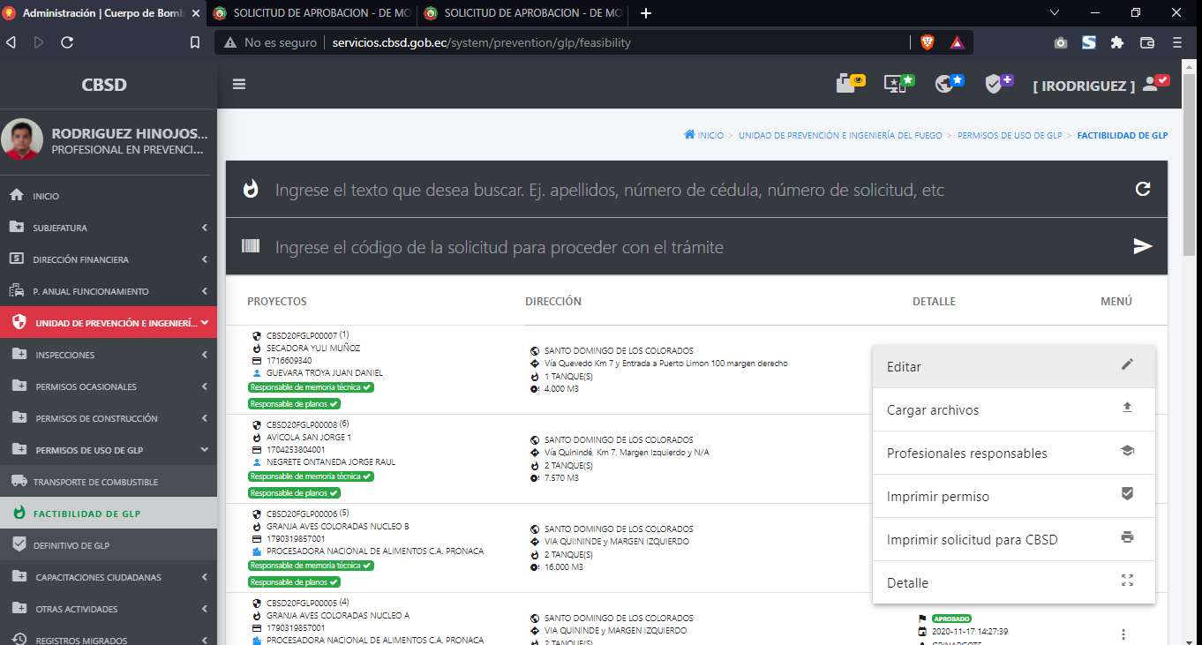This screenshot has width=1202, height=645.
Task: Select Editar from the context menu
Action: click(1012, 366)
